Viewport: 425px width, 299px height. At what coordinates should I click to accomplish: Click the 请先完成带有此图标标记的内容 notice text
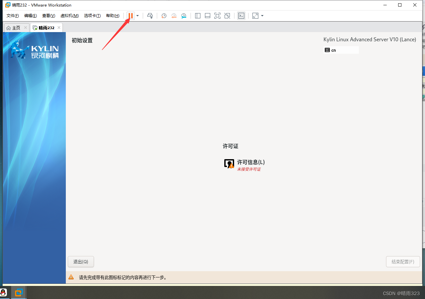pyautogui.click(x=123, y=277)
